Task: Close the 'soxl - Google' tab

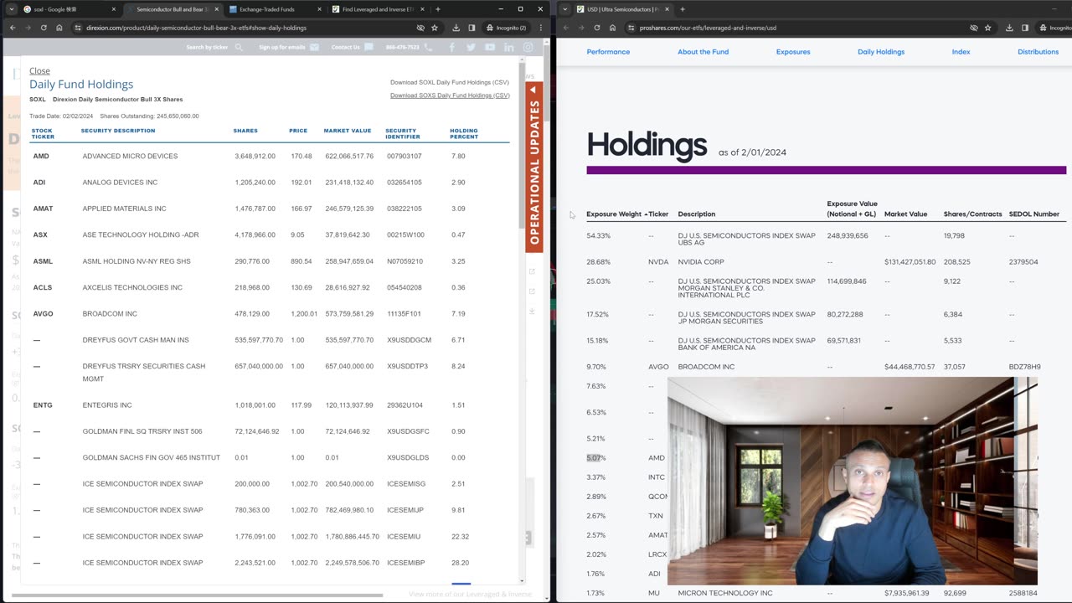Action: [x=114, y=9]
